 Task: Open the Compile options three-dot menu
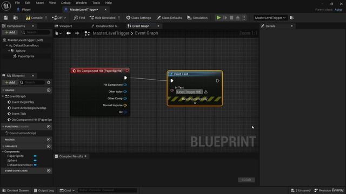[x=46, y=18]
